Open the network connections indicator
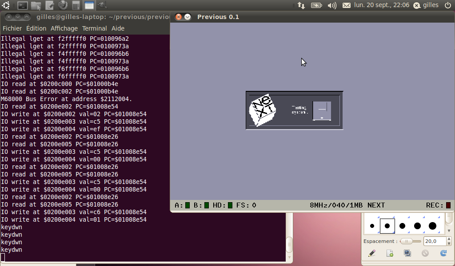 point(301,5)
